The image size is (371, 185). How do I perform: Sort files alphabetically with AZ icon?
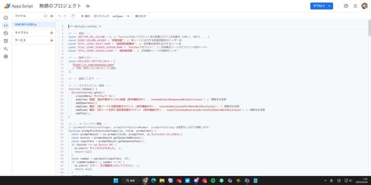coord(45,16)
